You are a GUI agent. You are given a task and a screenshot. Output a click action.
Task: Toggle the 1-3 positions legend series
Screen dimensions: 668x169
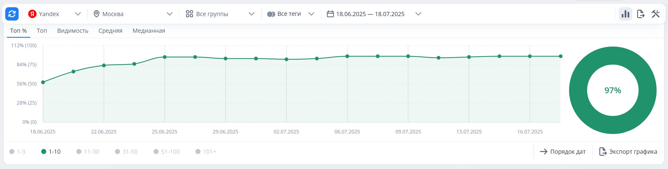17,152
